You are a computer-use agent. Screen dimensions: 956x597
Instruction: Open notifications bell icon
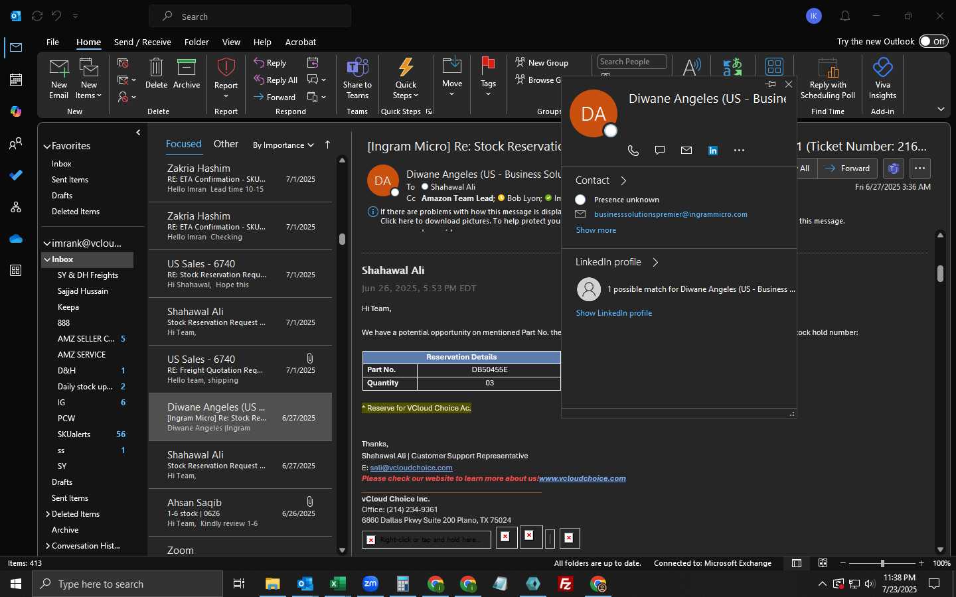click(x=845, y=16)
